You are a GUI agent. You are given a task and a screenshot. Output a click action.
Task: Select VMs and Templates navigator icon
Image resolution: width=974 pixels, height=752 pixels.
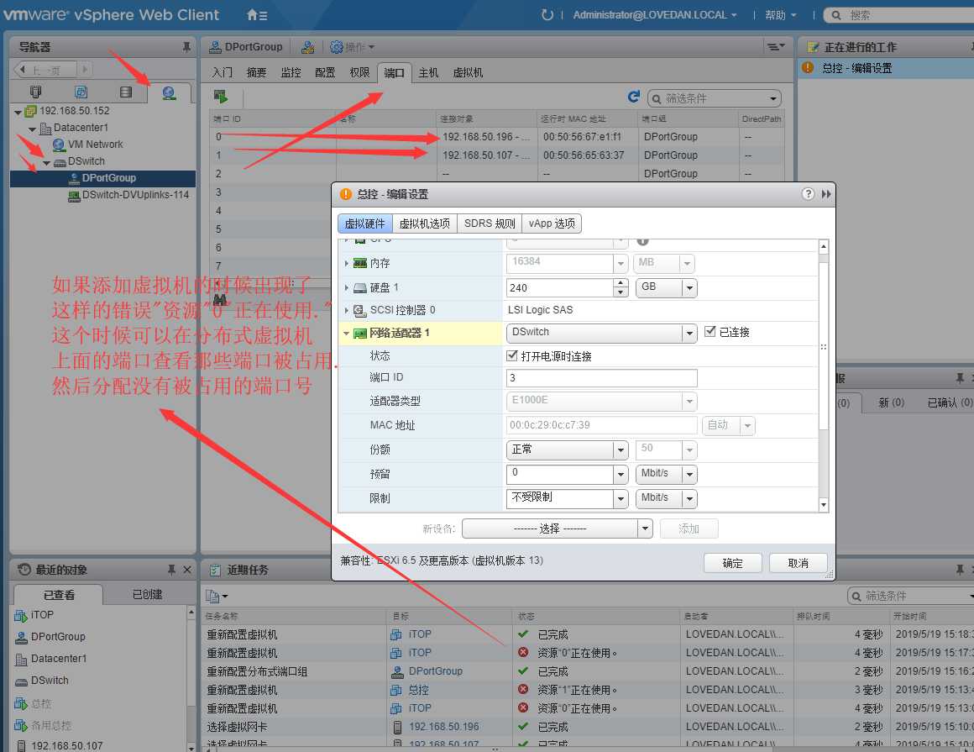(81, 92)
